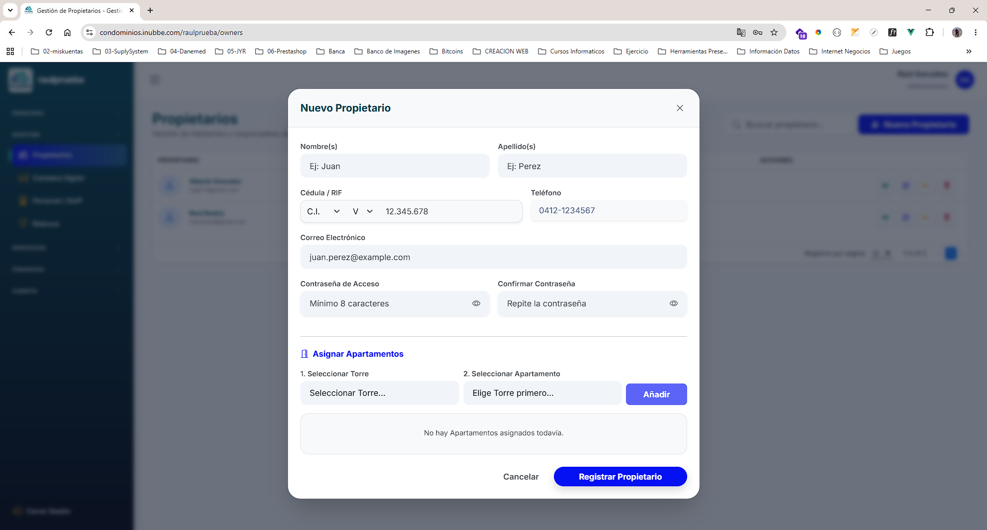The image size is (987, 530).
Task: Click the Google Translate icon in address bar
Action: (x=741, y=32)
